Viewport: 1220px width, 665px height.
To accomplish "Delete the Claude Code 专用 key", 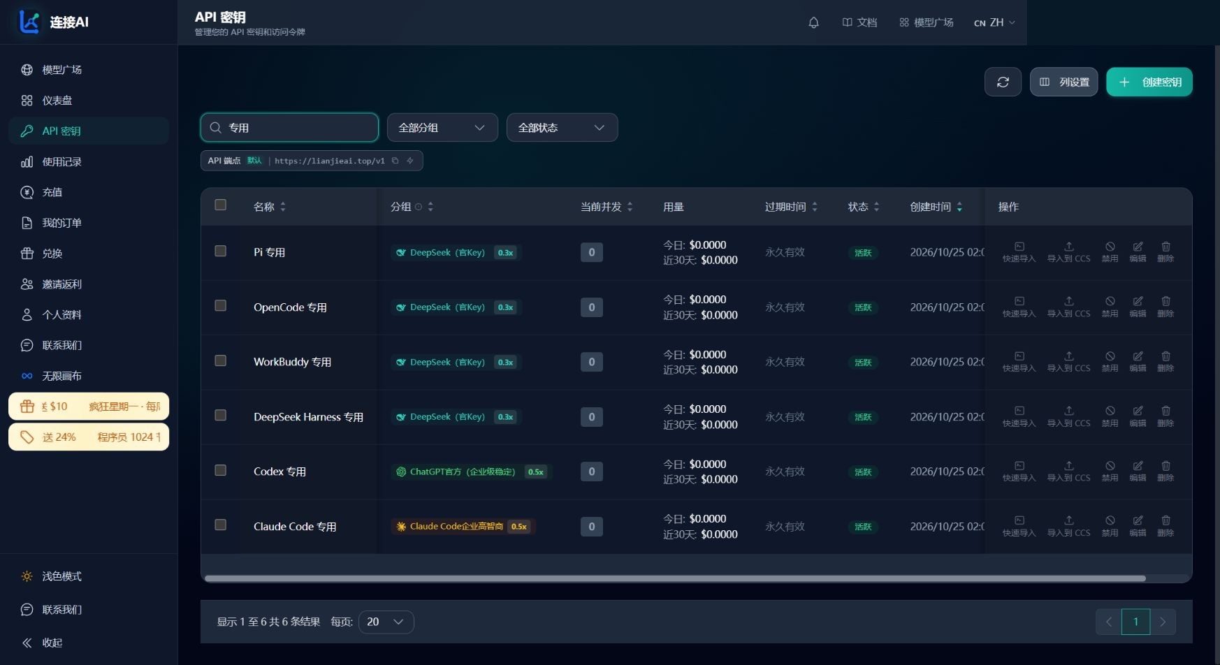I will point(1165,526).
